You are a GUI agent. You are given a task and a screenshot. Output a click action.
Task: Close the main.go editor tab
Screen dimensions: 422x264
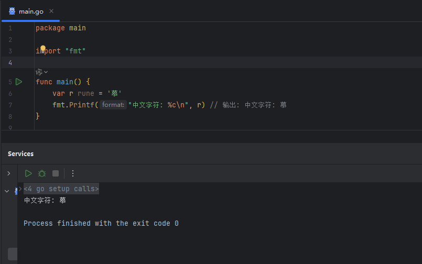point(51,12)
